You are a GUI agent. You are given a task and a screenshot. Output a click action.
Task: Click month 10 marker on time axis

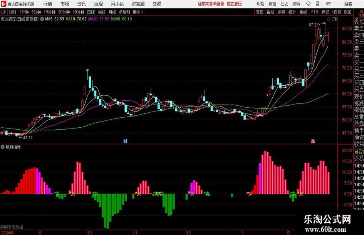pos(89,233)
